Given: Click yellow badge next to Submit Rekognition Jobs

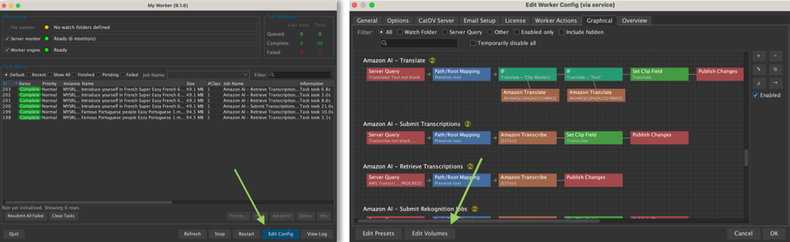Looking at the screenshot, I should tap(475, 209).
